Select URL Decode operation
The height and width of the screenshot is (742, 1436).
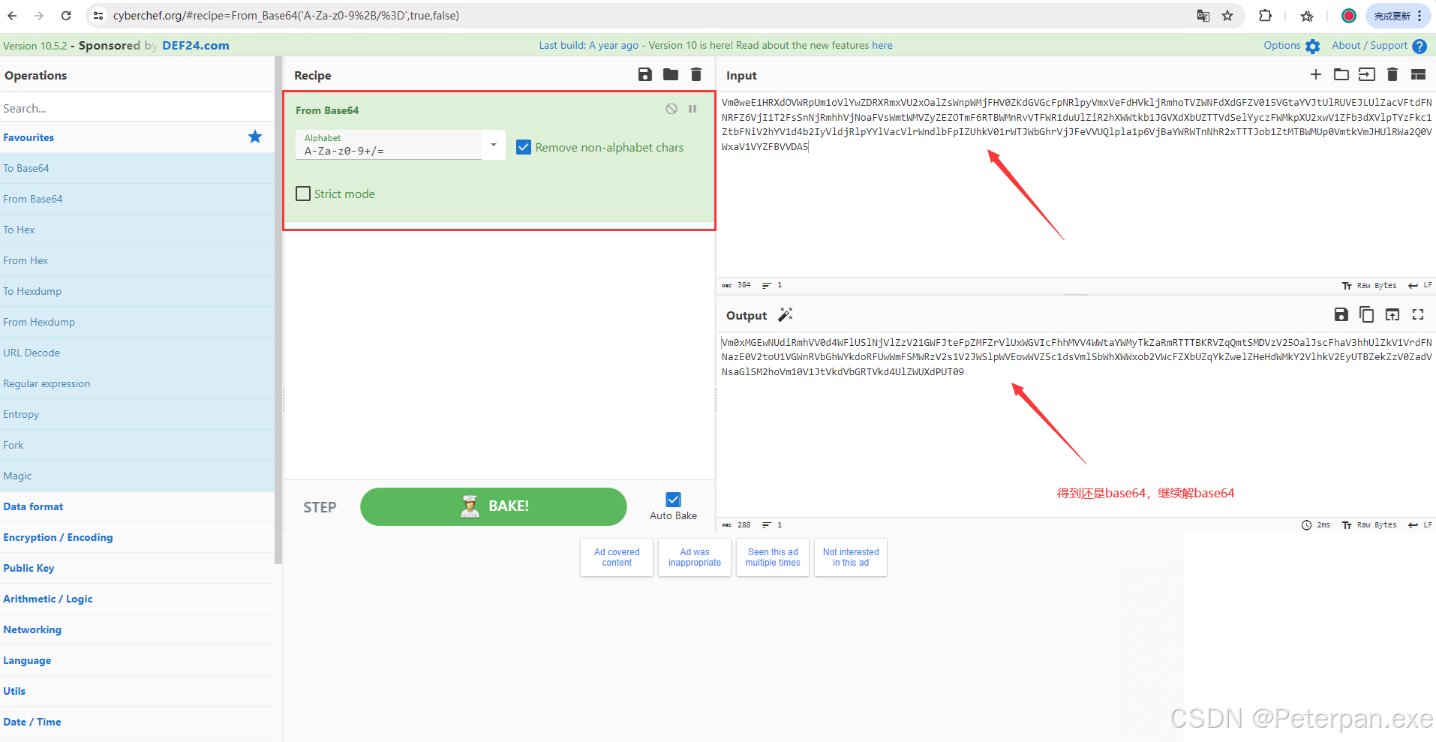[137, 353]
